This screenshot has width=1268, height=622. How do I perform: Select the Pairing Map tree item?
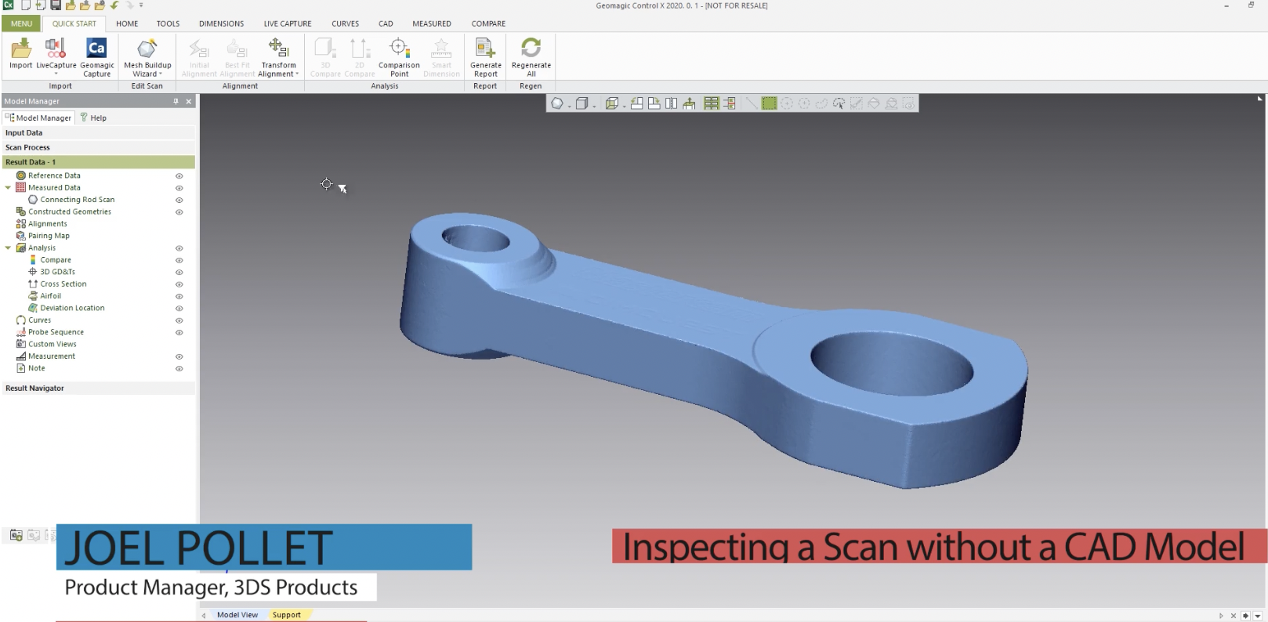click(49, 236)
